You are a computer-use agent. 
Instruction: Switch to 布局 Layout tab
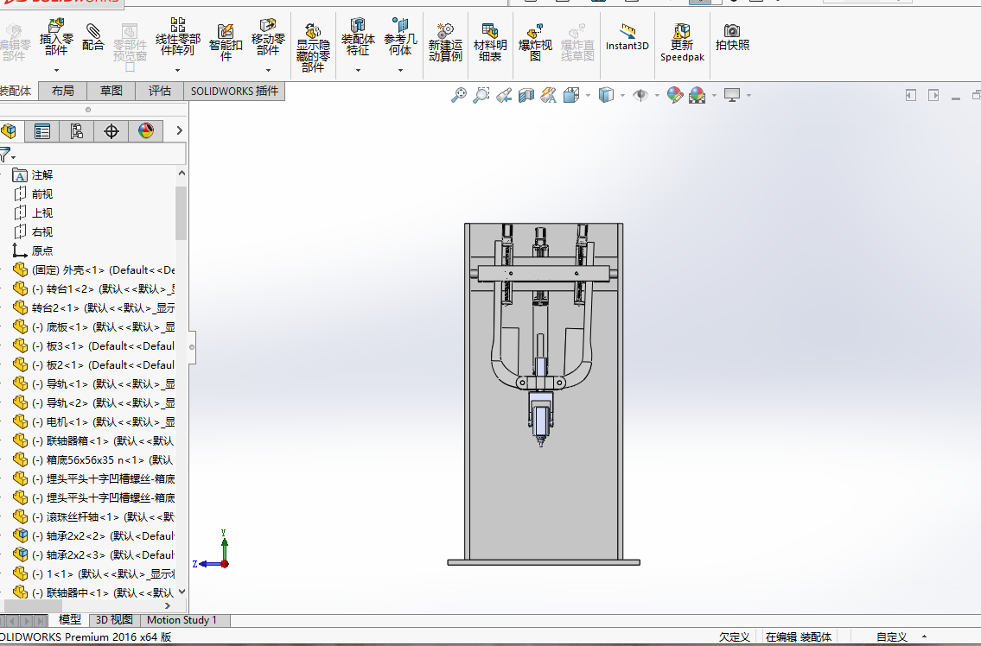pyautogui.click(x=62, y=91)
